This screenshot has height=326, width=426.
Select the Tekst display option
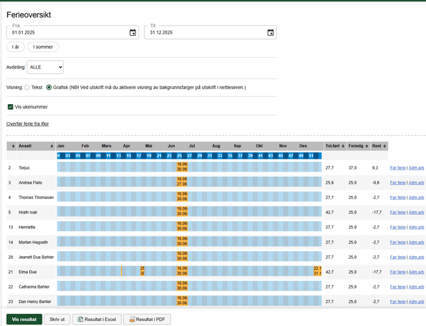point(27,88)
